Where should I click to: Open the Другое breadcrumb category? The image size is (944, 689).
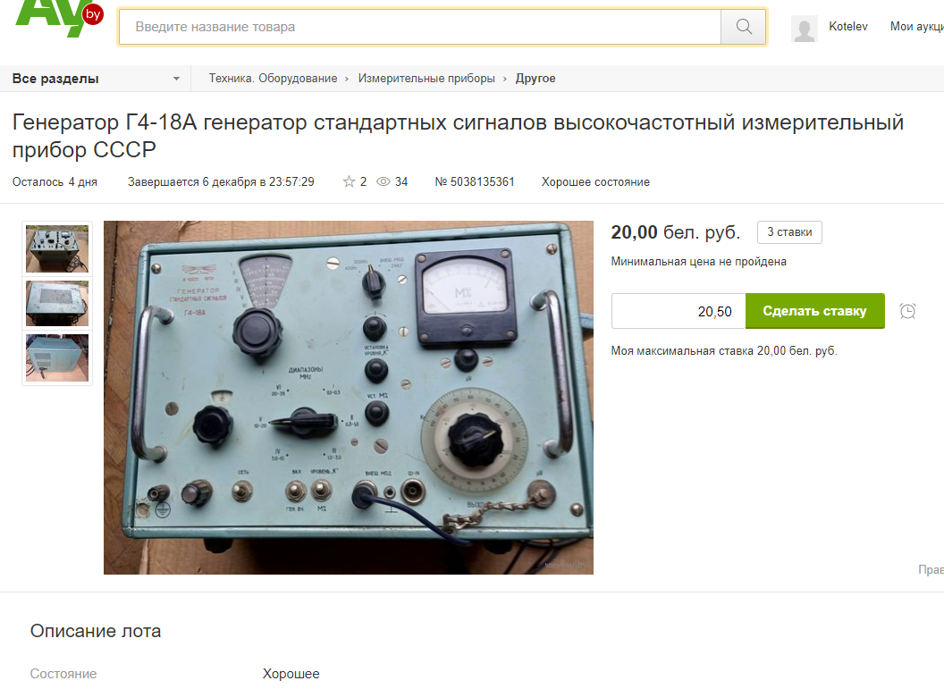pyautogui.click(x=535, y=79)
